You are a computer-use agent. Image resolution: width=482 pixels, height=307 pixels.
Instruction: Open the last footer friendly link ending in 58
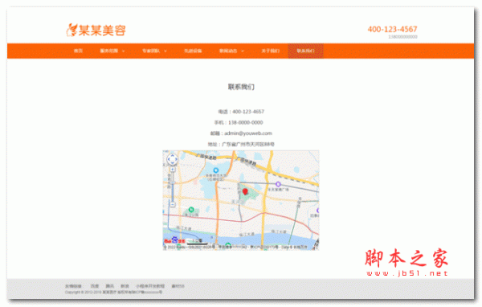tap(178, 286)
